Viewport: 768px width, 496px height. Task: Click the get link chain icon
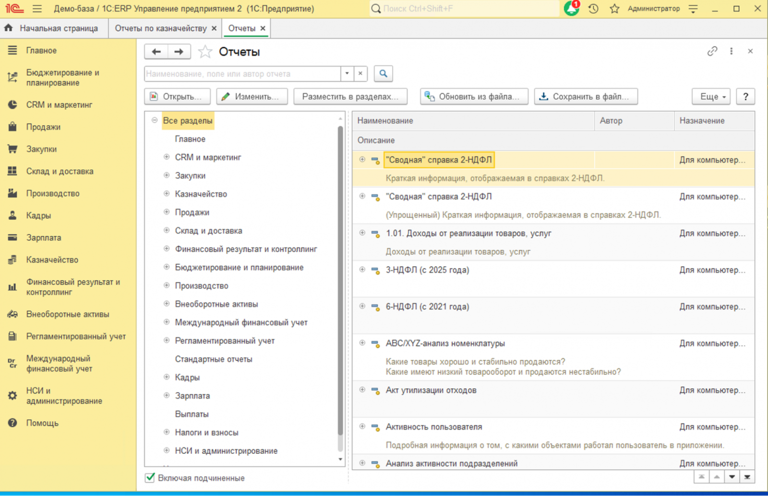712,51
